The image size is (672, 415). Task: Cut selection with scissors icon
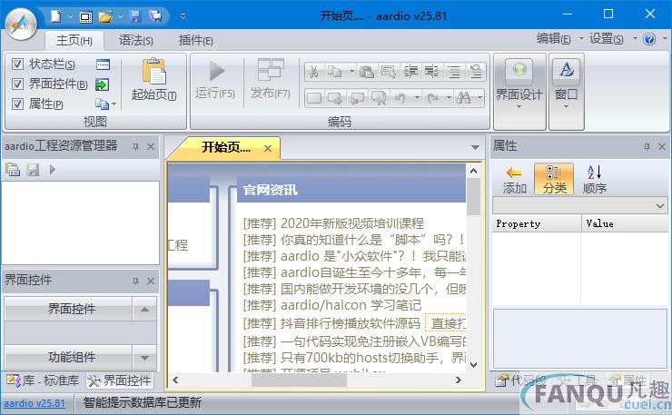[x=314, y=72]
